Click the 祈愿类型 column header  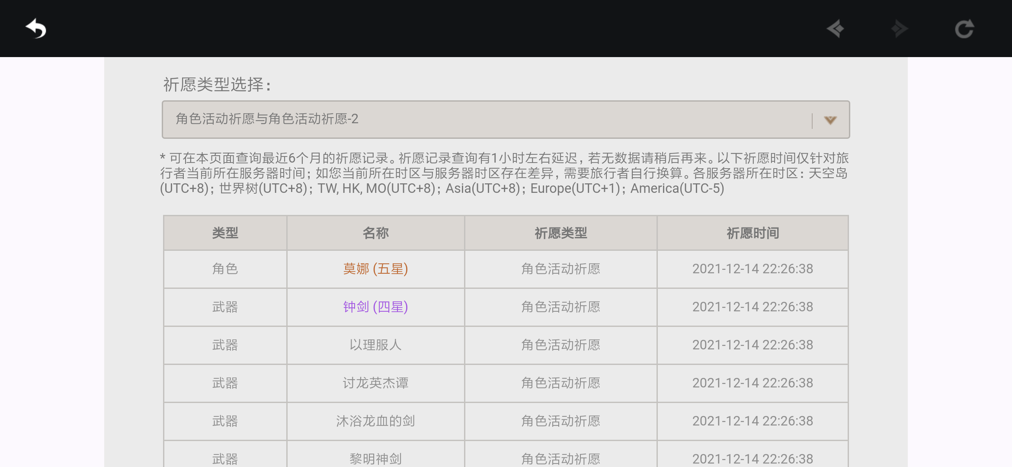[560, 233]
